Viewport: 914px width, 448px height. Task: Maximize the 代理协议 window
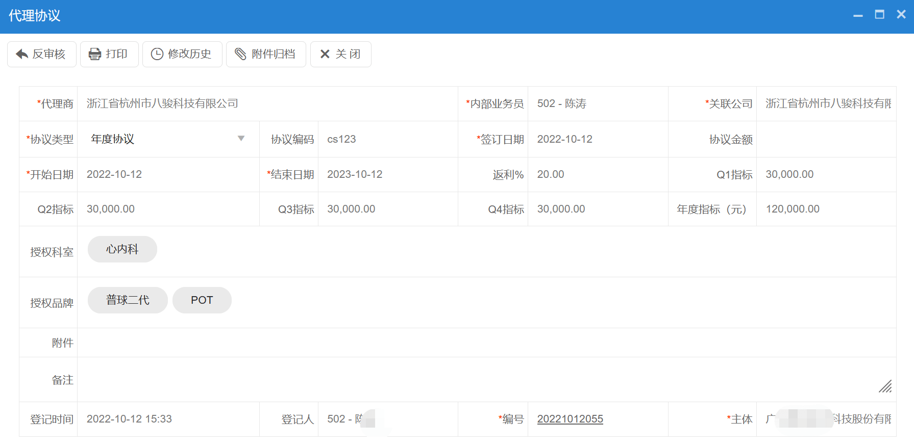(x=879, y=15)
